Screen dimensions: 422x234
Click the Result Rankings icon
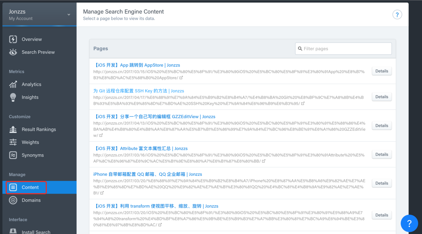pyautogui.click(x=13, y=129)
